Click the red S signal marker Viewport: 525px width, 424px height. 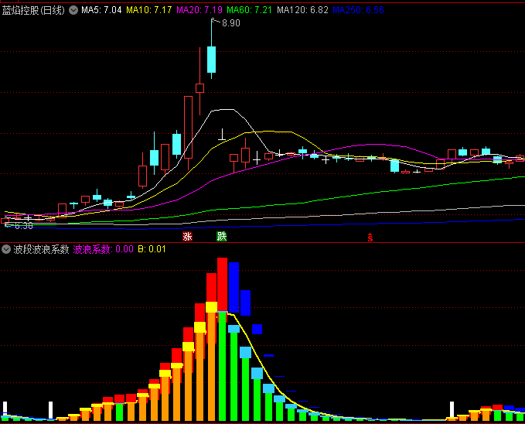[370, 237]
